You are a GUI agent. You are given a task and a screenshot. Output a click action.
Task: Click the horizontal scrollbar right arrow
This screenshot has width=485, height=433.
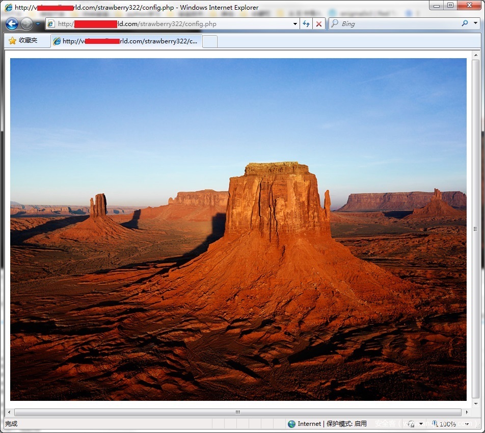466,412
